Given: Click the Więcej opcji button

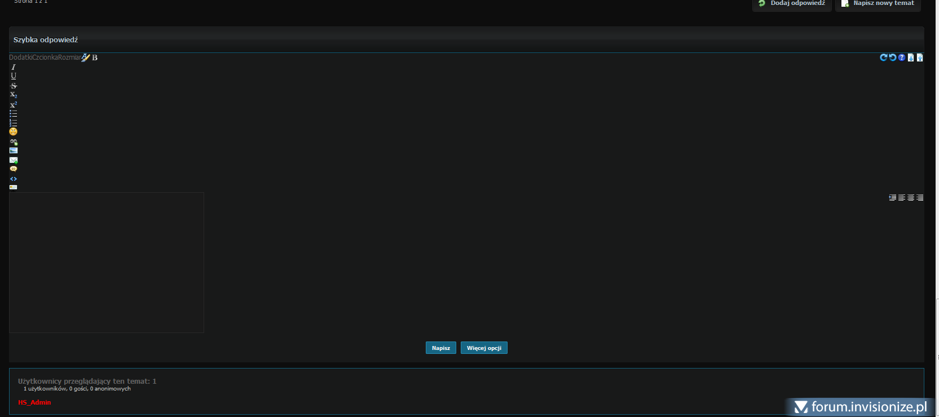Looking at the screenshot, I should pos(484,348).
